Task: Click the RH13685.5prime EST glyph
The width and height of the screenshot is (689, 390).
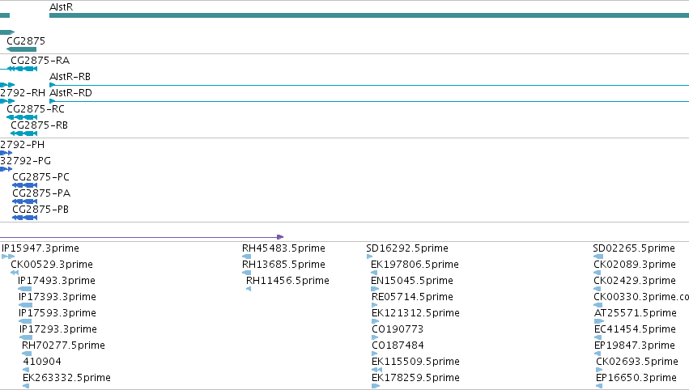Action: pyautogui.click(x=246, y=273)
